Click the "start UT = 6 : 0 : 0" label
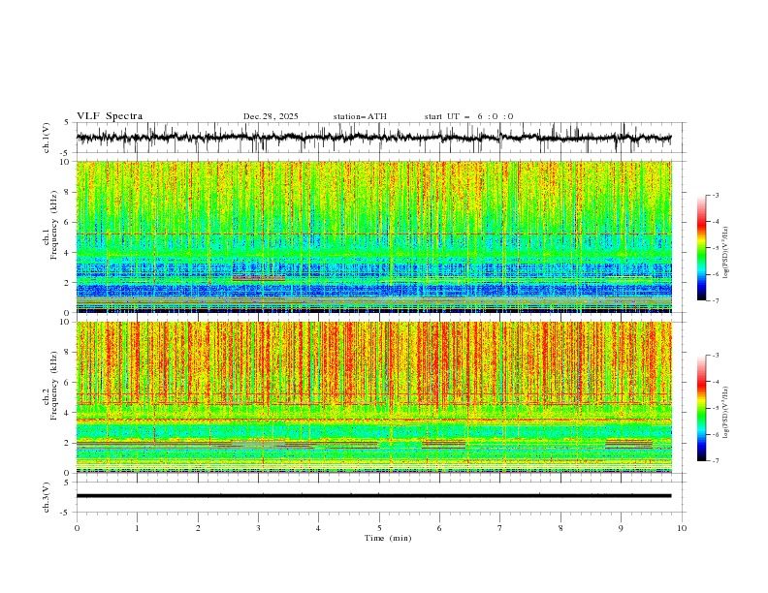The height and width of the screenshot is (593, 768). click(x=468, y=116)
